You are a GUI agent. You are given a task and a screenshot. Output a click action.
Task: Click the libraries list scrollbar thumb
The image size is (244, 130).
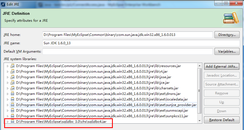click(200, 91)
